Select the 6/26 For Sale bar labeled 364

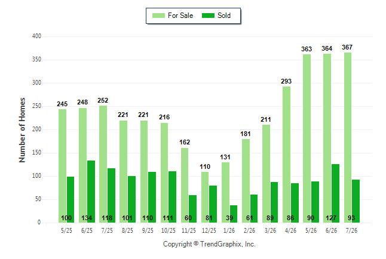[327, 138]
